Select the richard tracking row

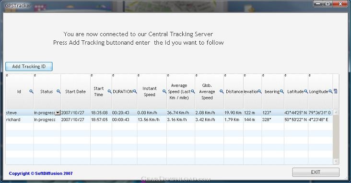(169, 120)
